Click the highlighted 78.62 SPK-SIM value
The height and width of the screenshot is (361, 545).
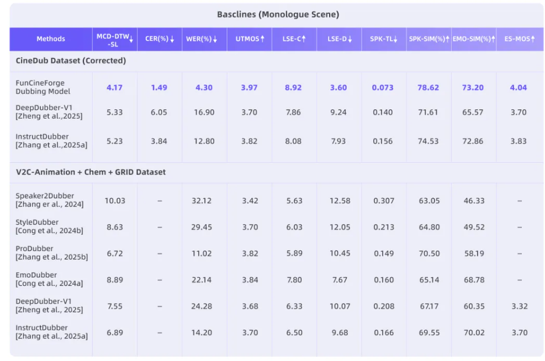[428, 88]
